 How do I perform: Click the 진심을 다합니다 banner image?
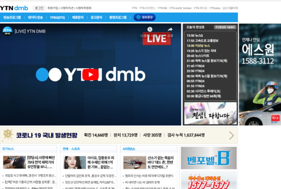point(210,113)
